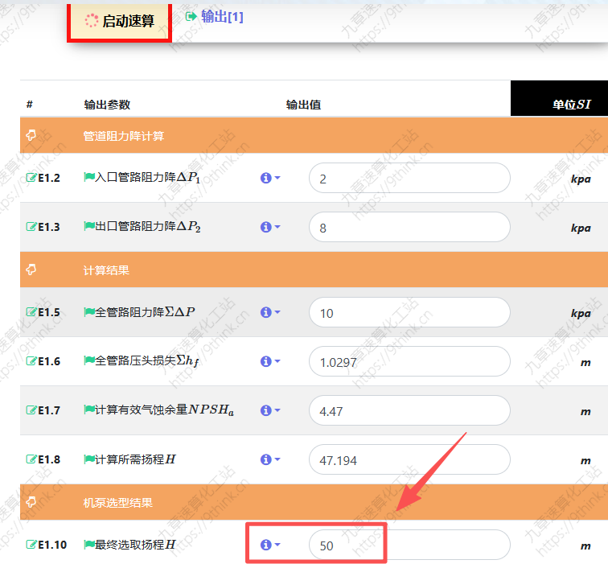Open the info dropdown for E1.5 row

pyautogui.click(x=270, y=312)
